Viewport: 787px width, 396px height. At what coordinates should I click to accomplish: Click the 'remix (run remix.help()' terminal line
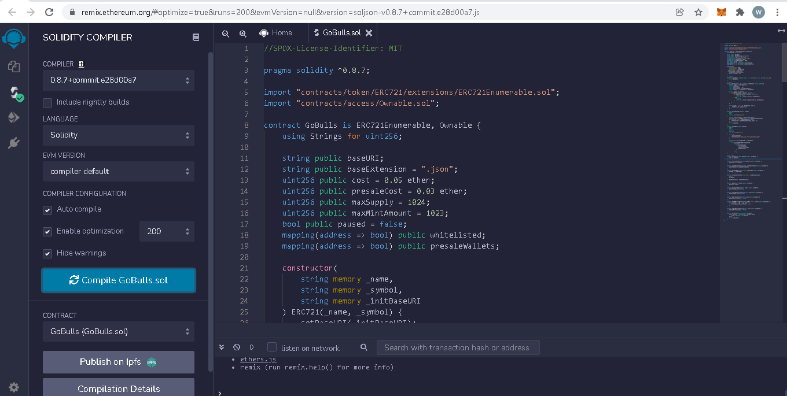click(x=317, y=367)
